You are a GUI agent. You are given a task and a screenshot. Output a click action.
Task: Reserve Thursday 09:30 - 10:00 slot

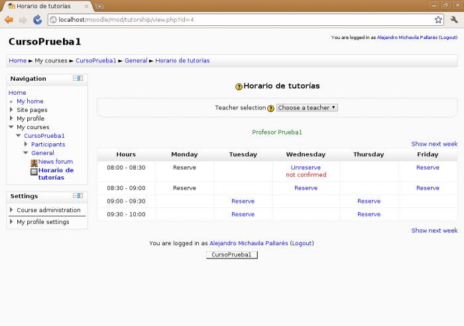coord(369,214)
